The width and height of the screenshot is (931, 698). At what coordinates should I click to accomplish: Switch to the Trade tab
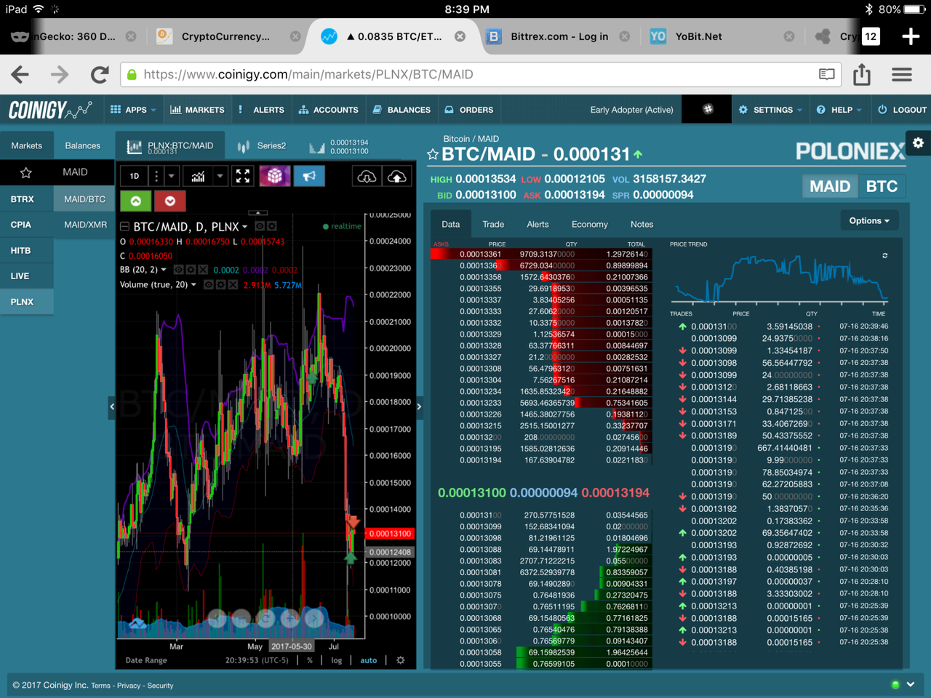point(493,224)
